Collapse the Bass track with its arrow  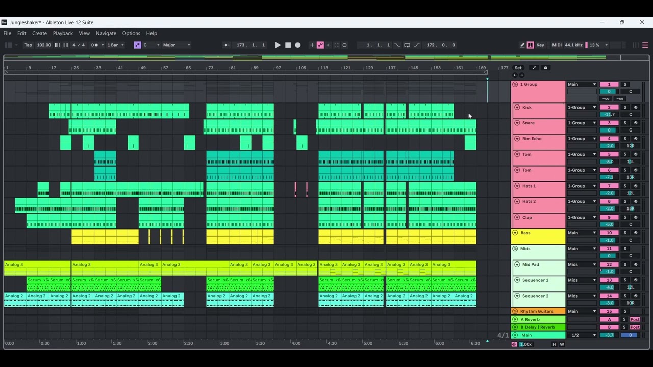coord(515,233)
